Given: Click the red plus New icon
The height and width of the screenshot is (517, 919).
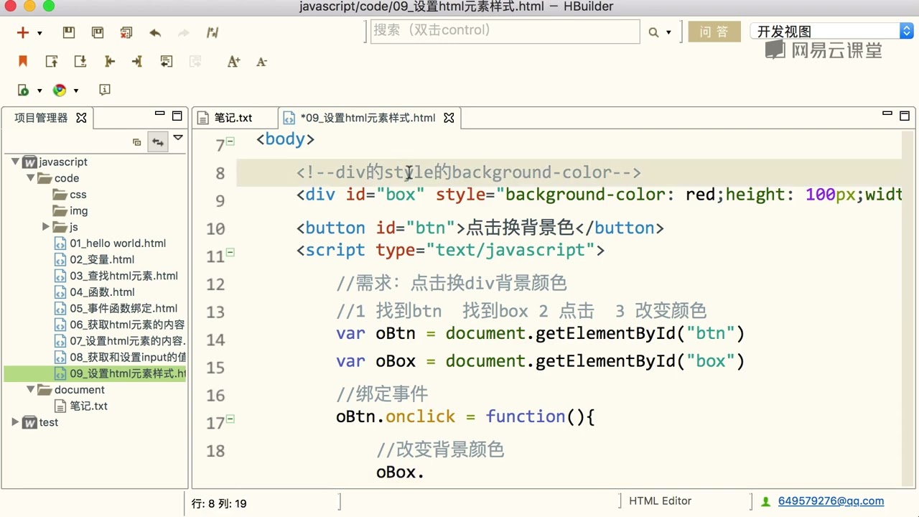Looking at the screenshot, I should (23, 32).
